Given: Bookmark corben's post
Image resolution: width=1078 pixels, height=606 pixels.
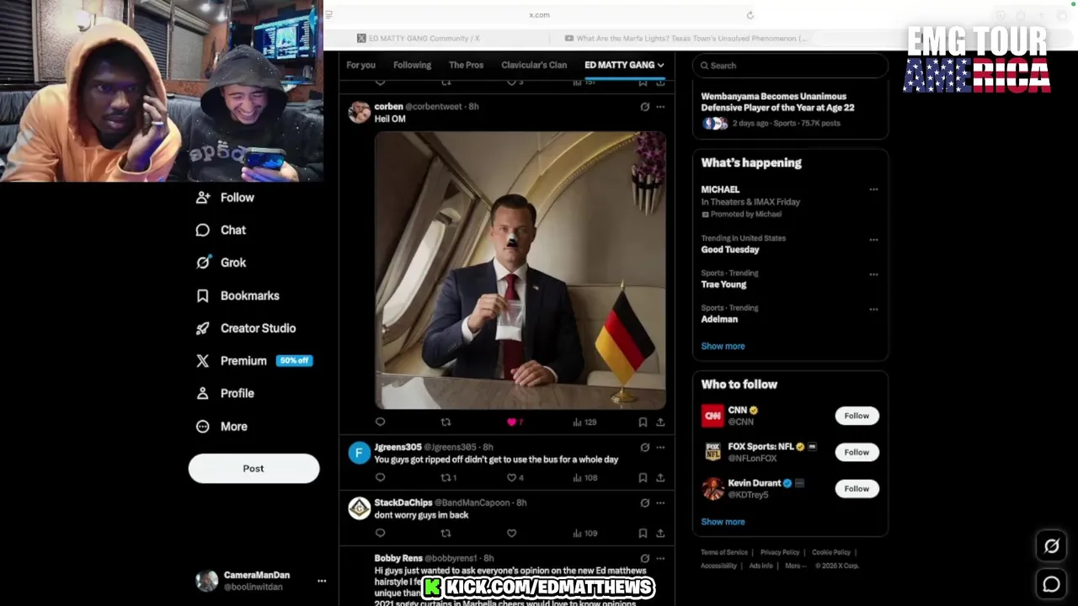Looking at the screenshot, I should click(x=643, y=422).
